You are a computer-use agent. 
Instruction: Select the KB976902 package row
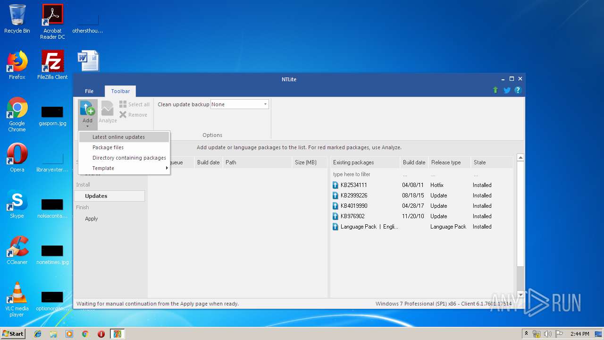[x=421, y=216]
